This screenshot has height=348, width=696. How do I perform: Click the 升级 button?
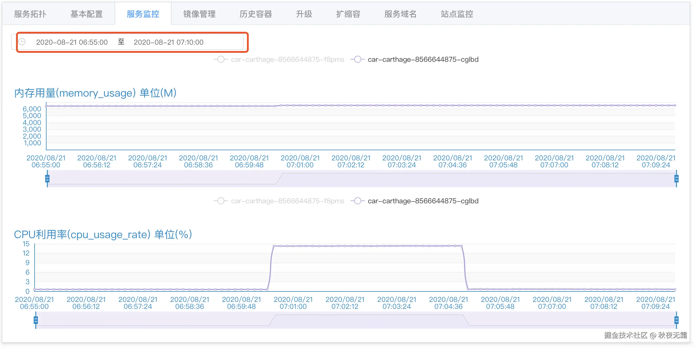pos(304,14)
